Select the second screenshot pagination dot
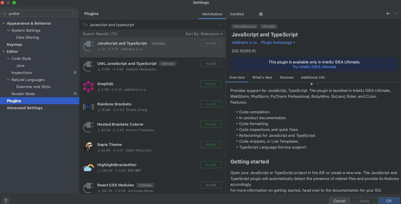401x204 pixels. 318,84
